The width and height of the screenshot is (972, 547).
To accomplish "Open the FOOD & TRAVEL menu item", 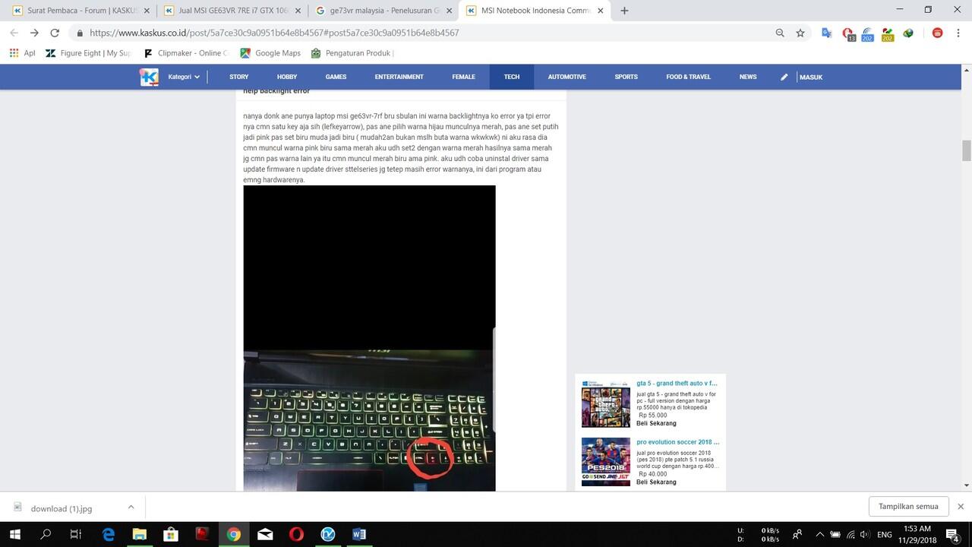I will (x=689, y=77).
